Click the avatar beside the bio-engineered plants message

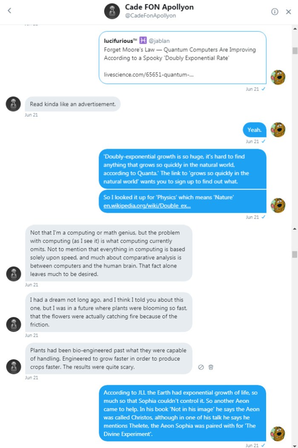pyautogui.click(x=13, y=367)
